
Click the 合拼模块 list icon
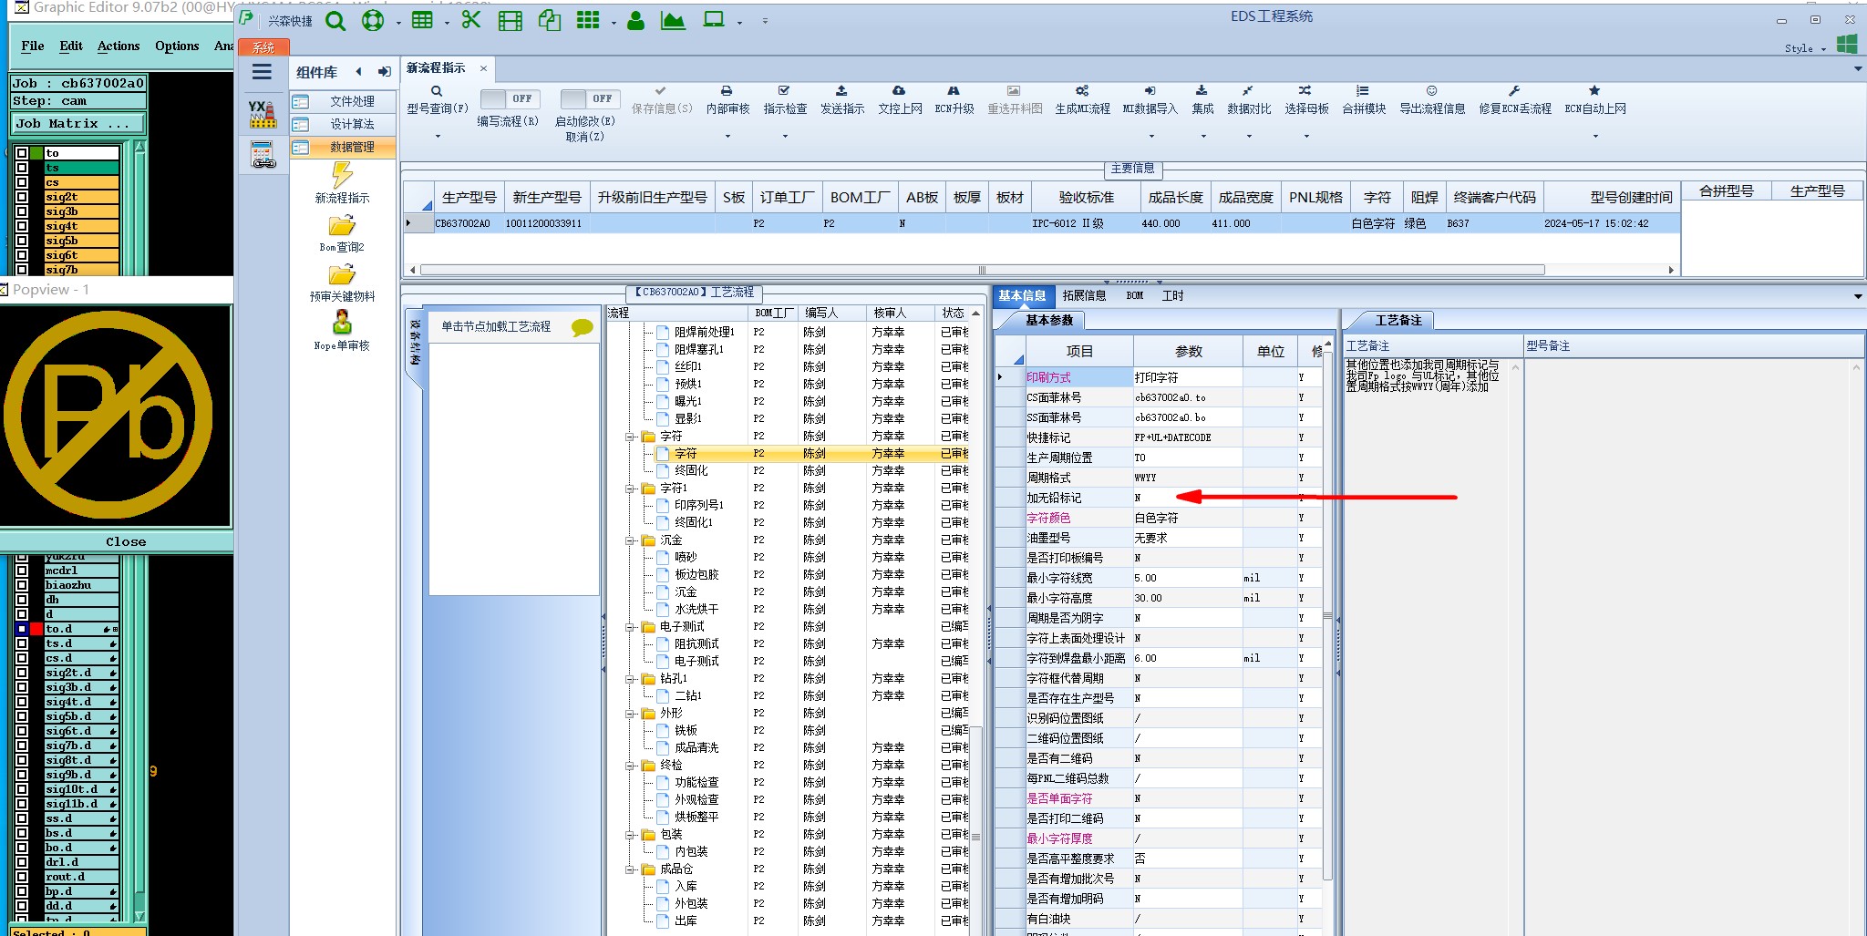pyautogui.click(x=1363, y=91)
